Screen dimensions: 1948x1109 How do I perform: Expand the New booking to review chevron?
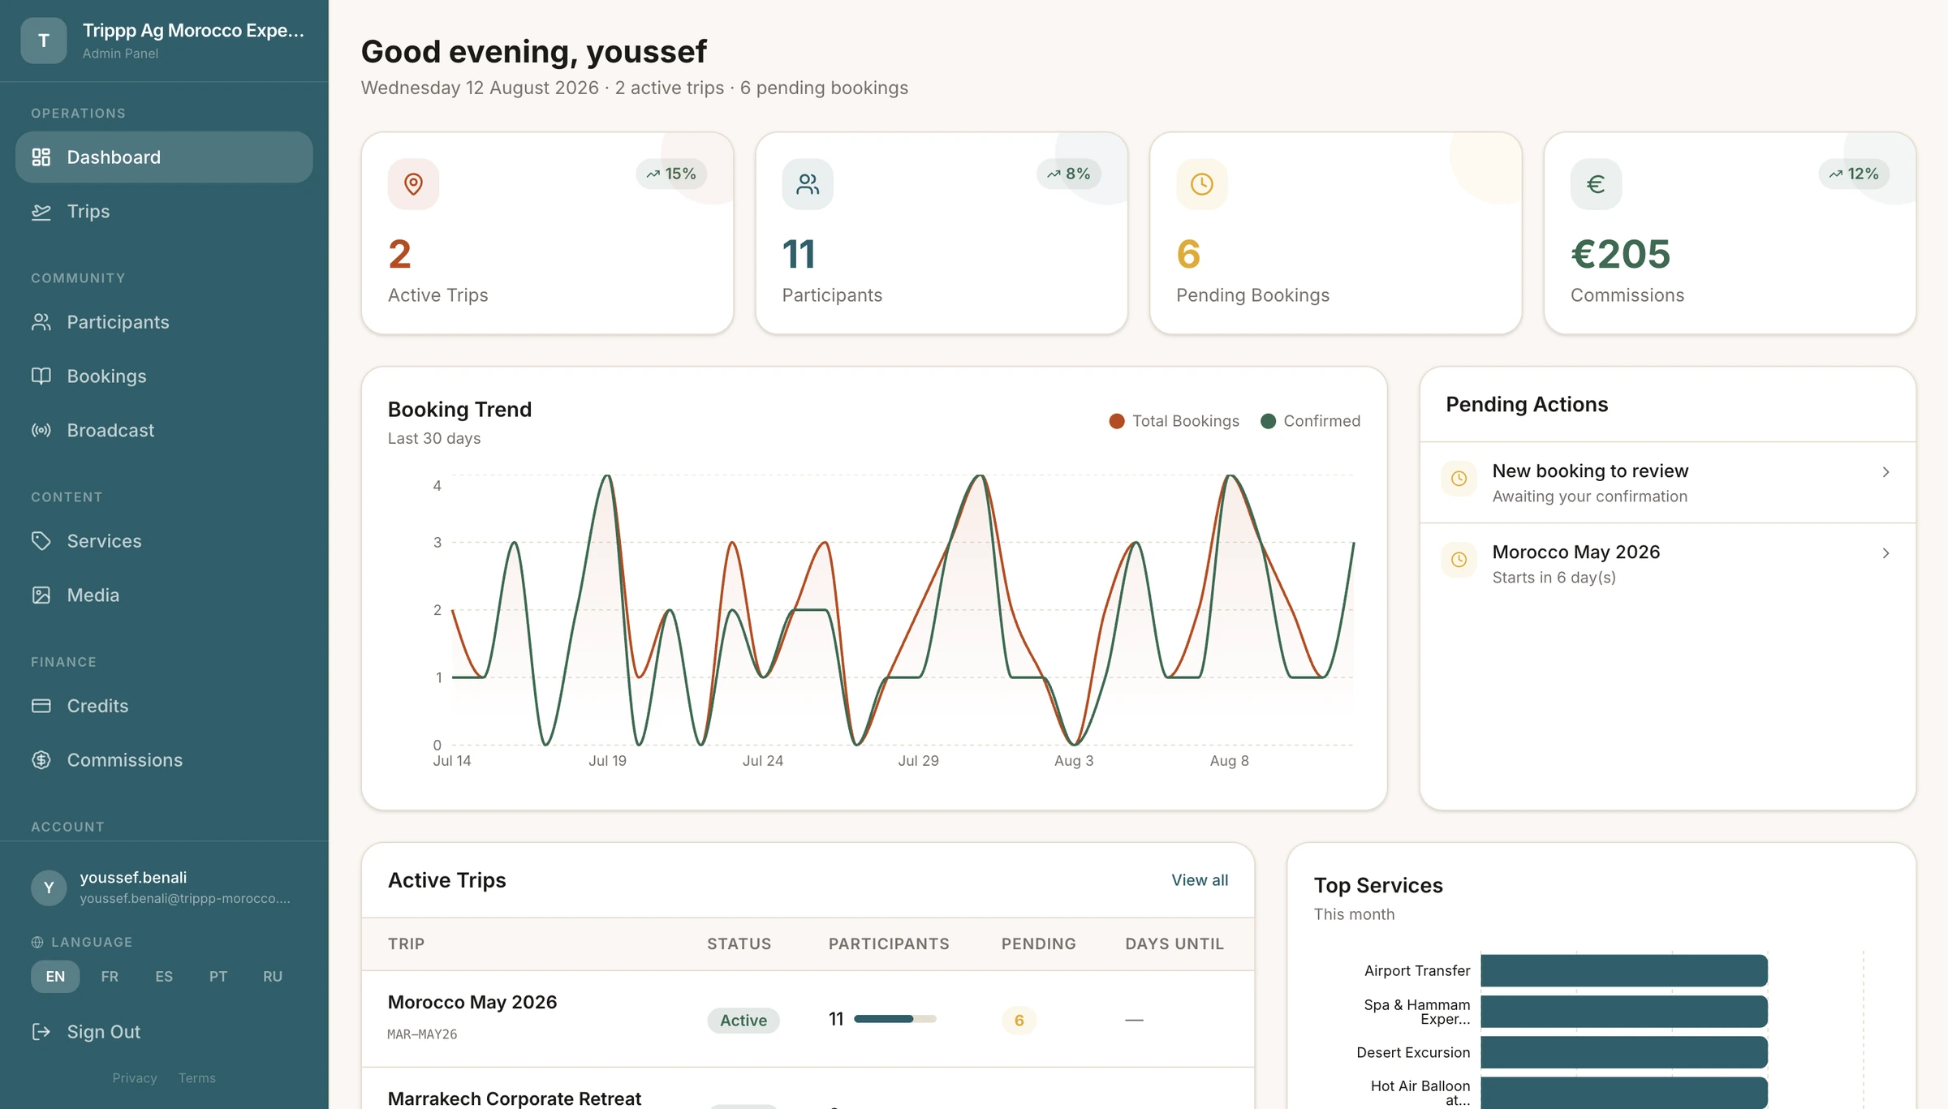click(x=1886, y=472)
